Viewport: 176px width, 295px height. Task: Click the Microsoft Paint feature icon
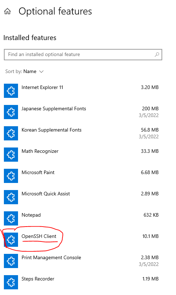pos(11,176)
